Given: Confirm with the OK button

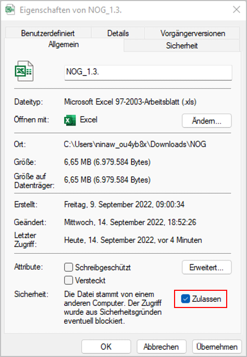Looking at the screenshot, I should (x=106, y=347).
